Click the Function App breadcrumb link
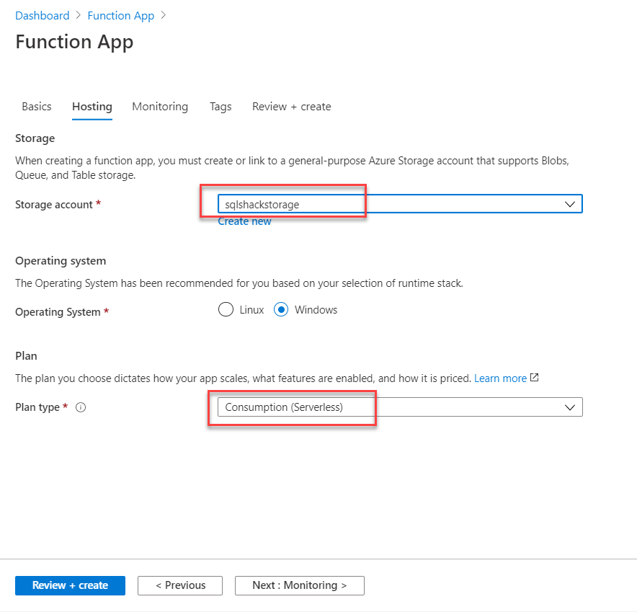Viewport: 637px width, 612px height. pos(121,15)
